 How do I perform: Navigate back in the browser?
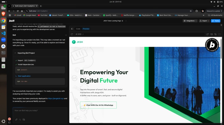click(x=9, y=11)
